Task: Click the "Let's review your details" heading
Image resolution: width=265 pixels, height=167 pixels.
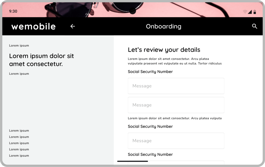Action: (x=164, y=50)
